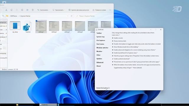
Task: Toggle Enable advanced mitigations for classic theme
Action: (134, 50)
